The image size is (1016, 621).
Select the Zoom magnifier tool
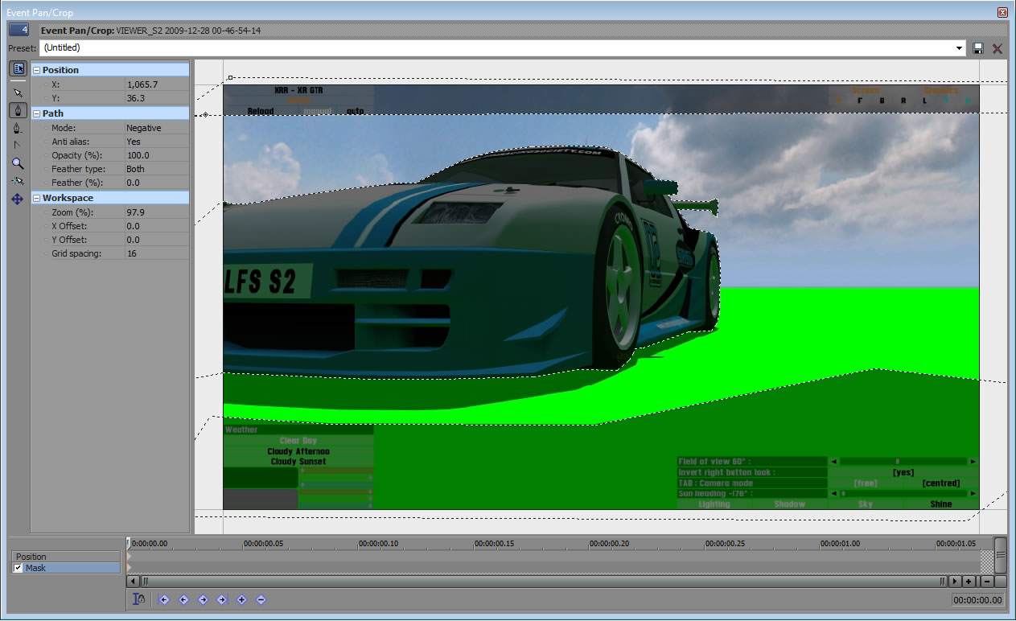[x=17, y=162]
